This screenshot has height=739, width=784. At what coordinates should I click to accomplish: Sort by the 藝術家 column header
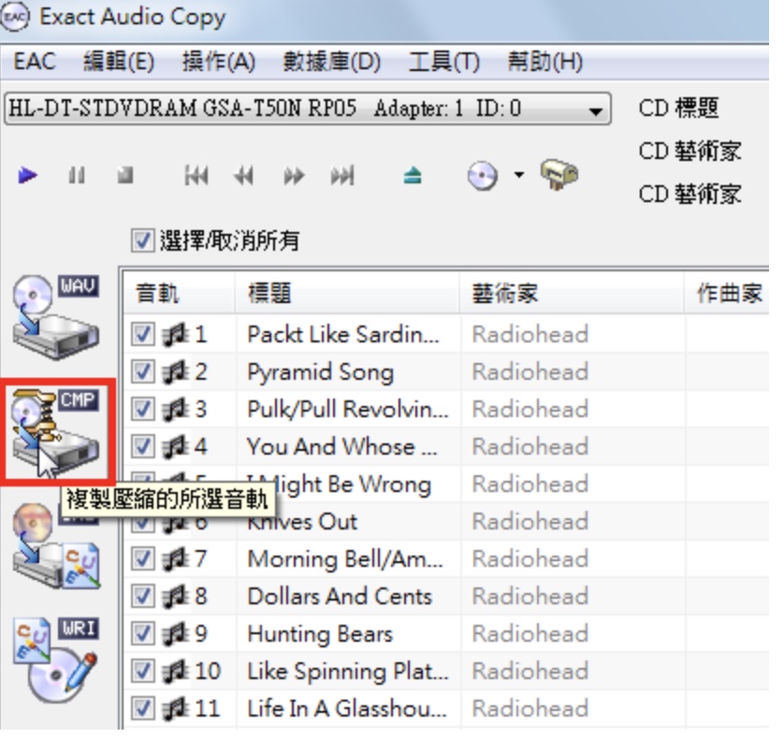(x=572, y=293)
